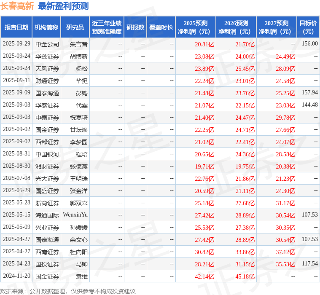Screen dimensions: 320x295
Task: Open the 西南证券 institution entry
Action: coord(47,252)
